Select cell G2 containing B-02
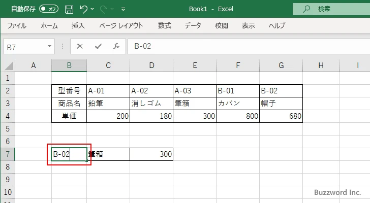The height and width of the screenshot is (203, 370). (x=281, y=91)
